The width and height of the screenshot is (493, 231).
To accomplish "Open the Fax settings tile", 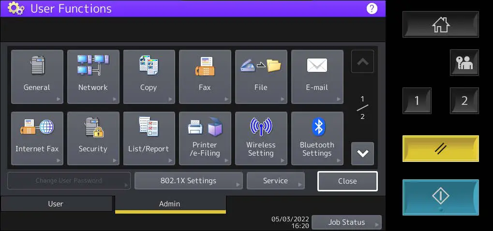I will point(205,76).
